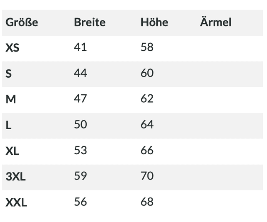The image size is (267, 222).
Task: Select the XS size label
Action: 13,48
